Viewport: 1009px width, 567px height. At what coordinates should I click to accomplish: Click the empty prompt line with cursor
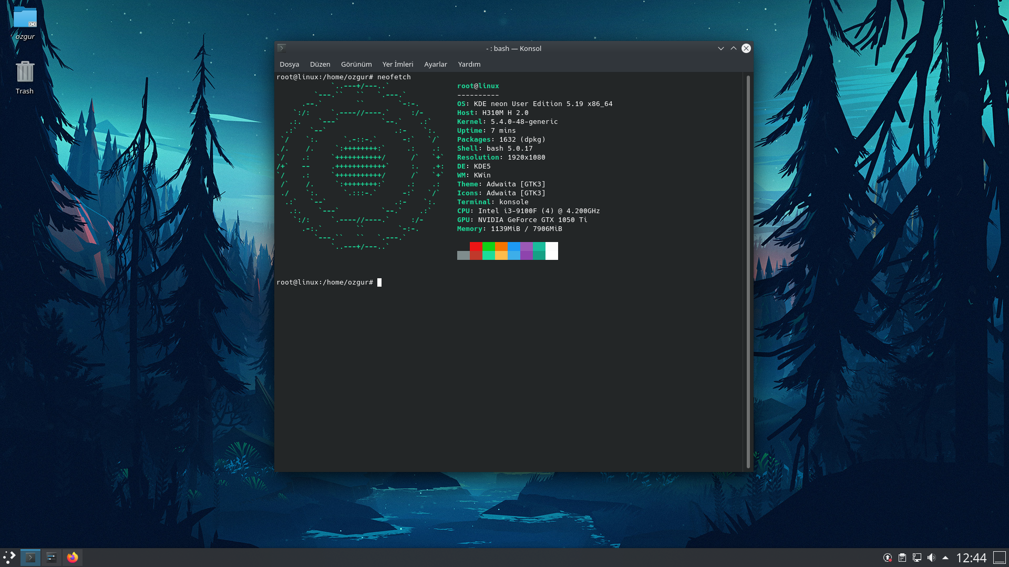tap(329, 282)
